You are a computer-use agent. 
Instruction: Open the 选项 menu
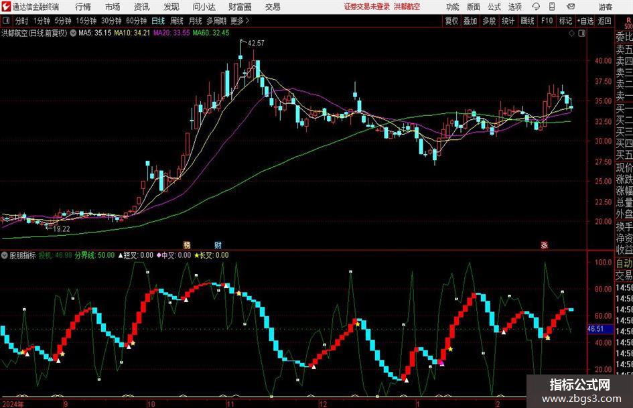(514, 7)
